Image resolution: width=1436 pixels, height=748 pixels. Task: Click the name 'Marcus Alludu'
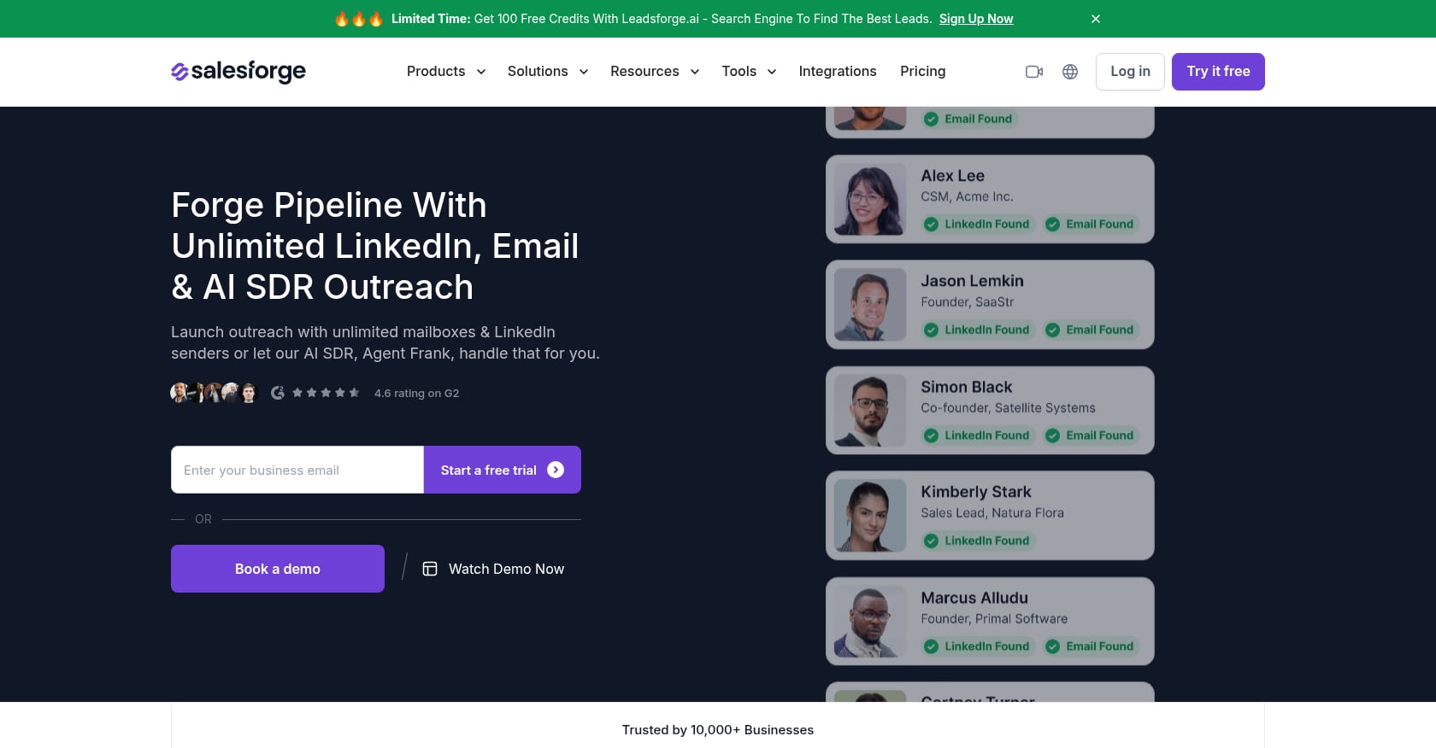coord(974,598)
